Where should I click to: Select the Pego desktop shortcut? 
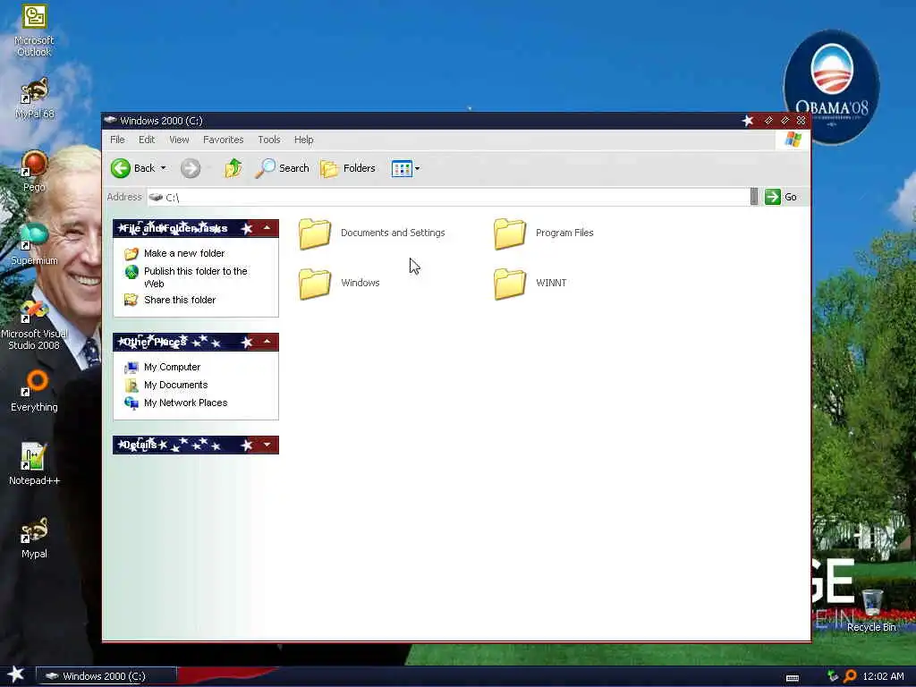34,171
